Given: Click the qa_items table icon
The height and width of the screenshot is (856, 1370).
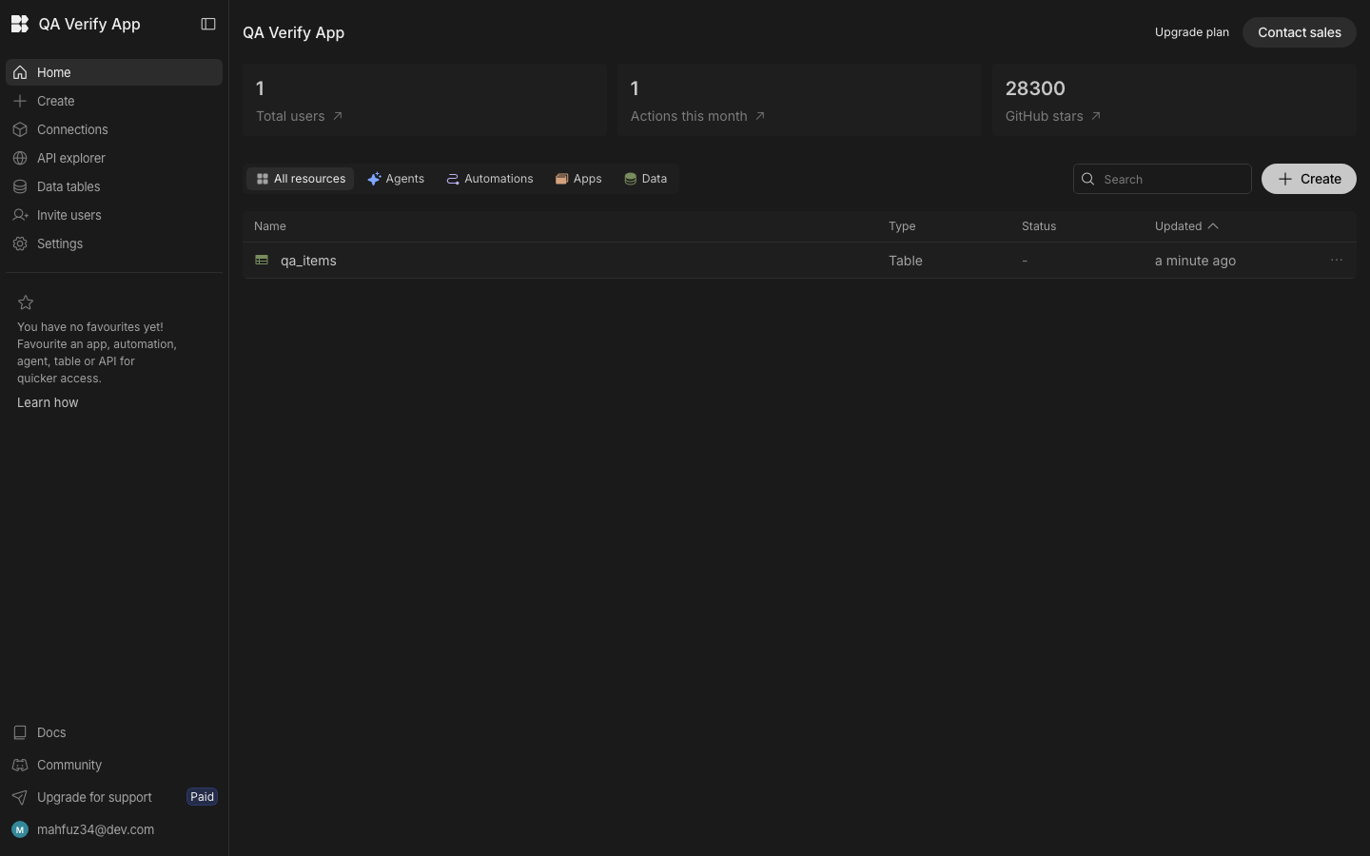Looking at the screenshot, I should (262, 260).
